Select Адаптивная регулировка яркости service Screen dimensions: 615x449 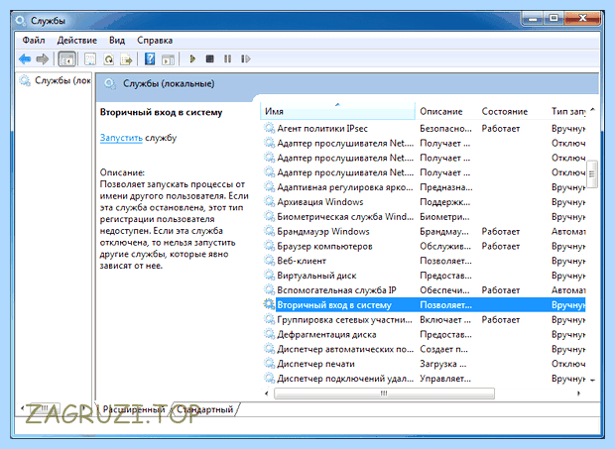tap(425, 187)
